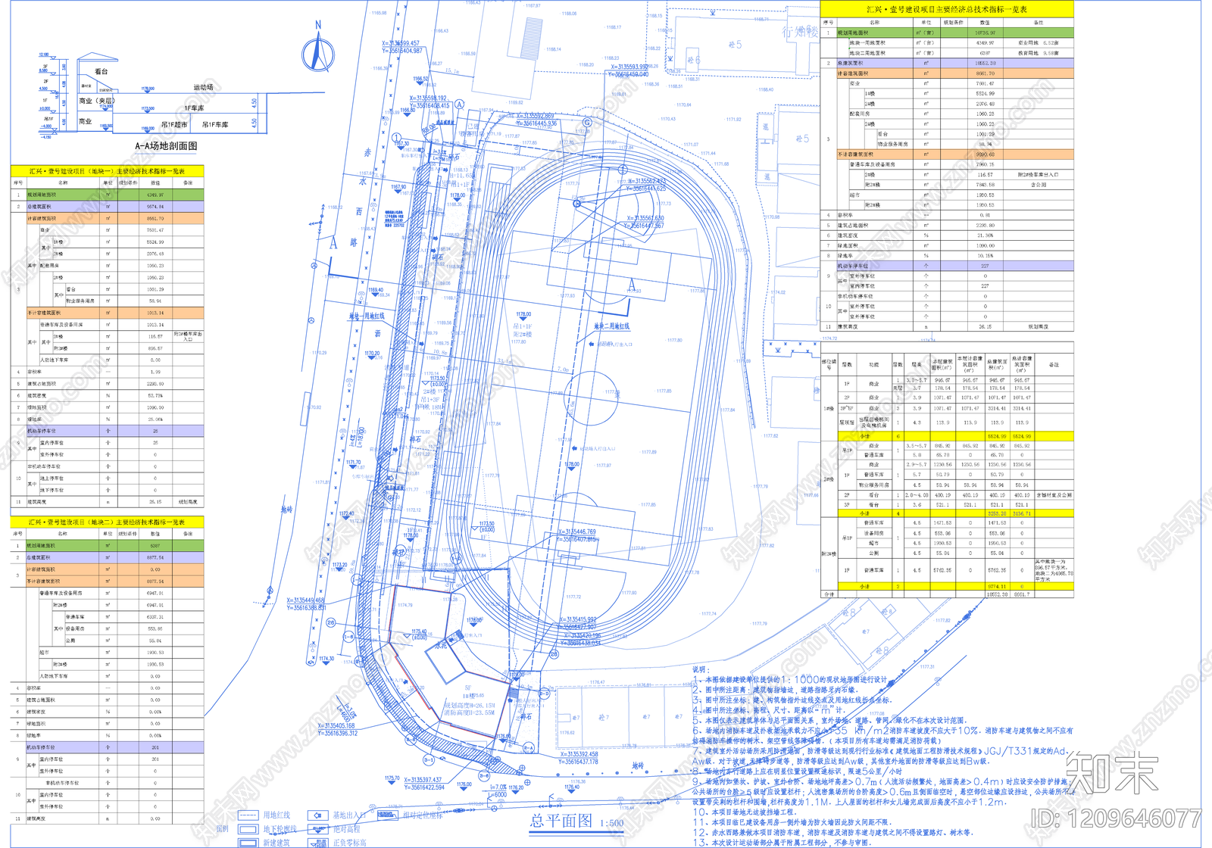1212x848 pixels.
Task: Click the 绝对高程 legend symbol
Action: click(317, 829)
